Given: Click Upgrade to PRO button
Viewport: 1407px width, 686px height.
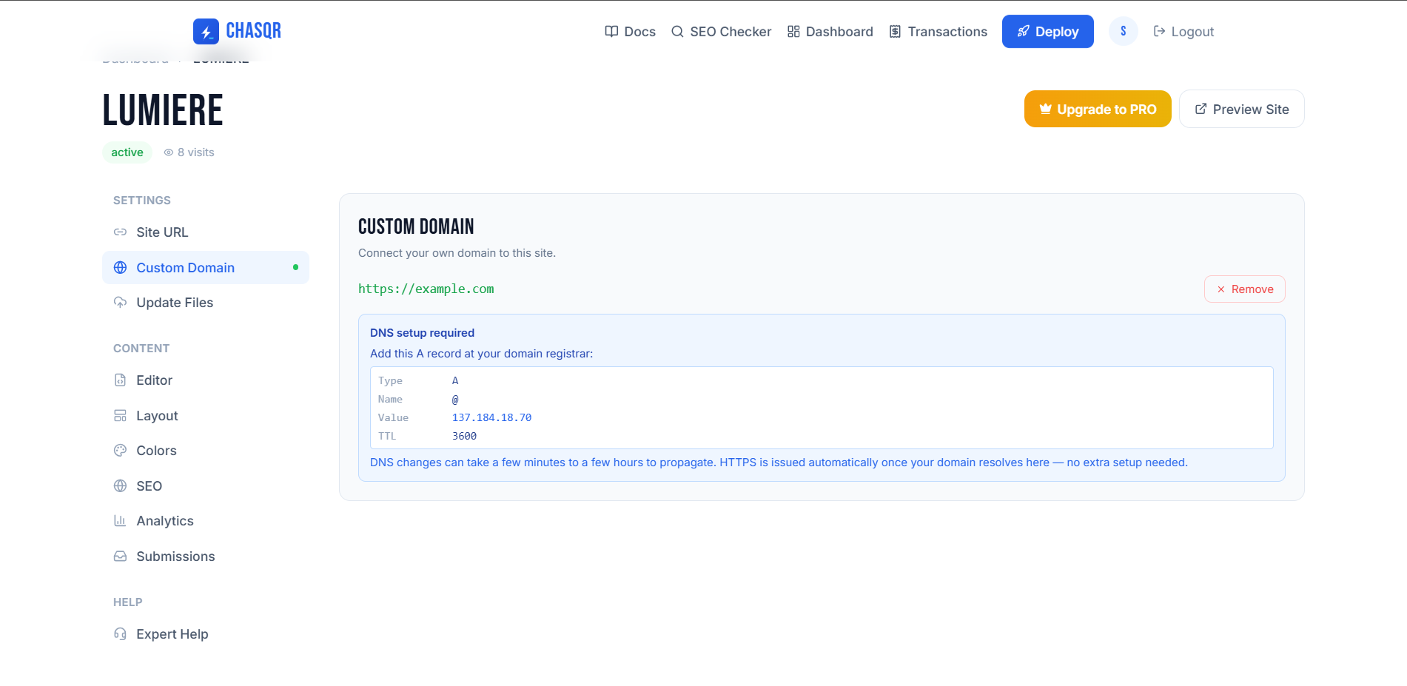Looking at the screenshot, I should [1098, 109].
